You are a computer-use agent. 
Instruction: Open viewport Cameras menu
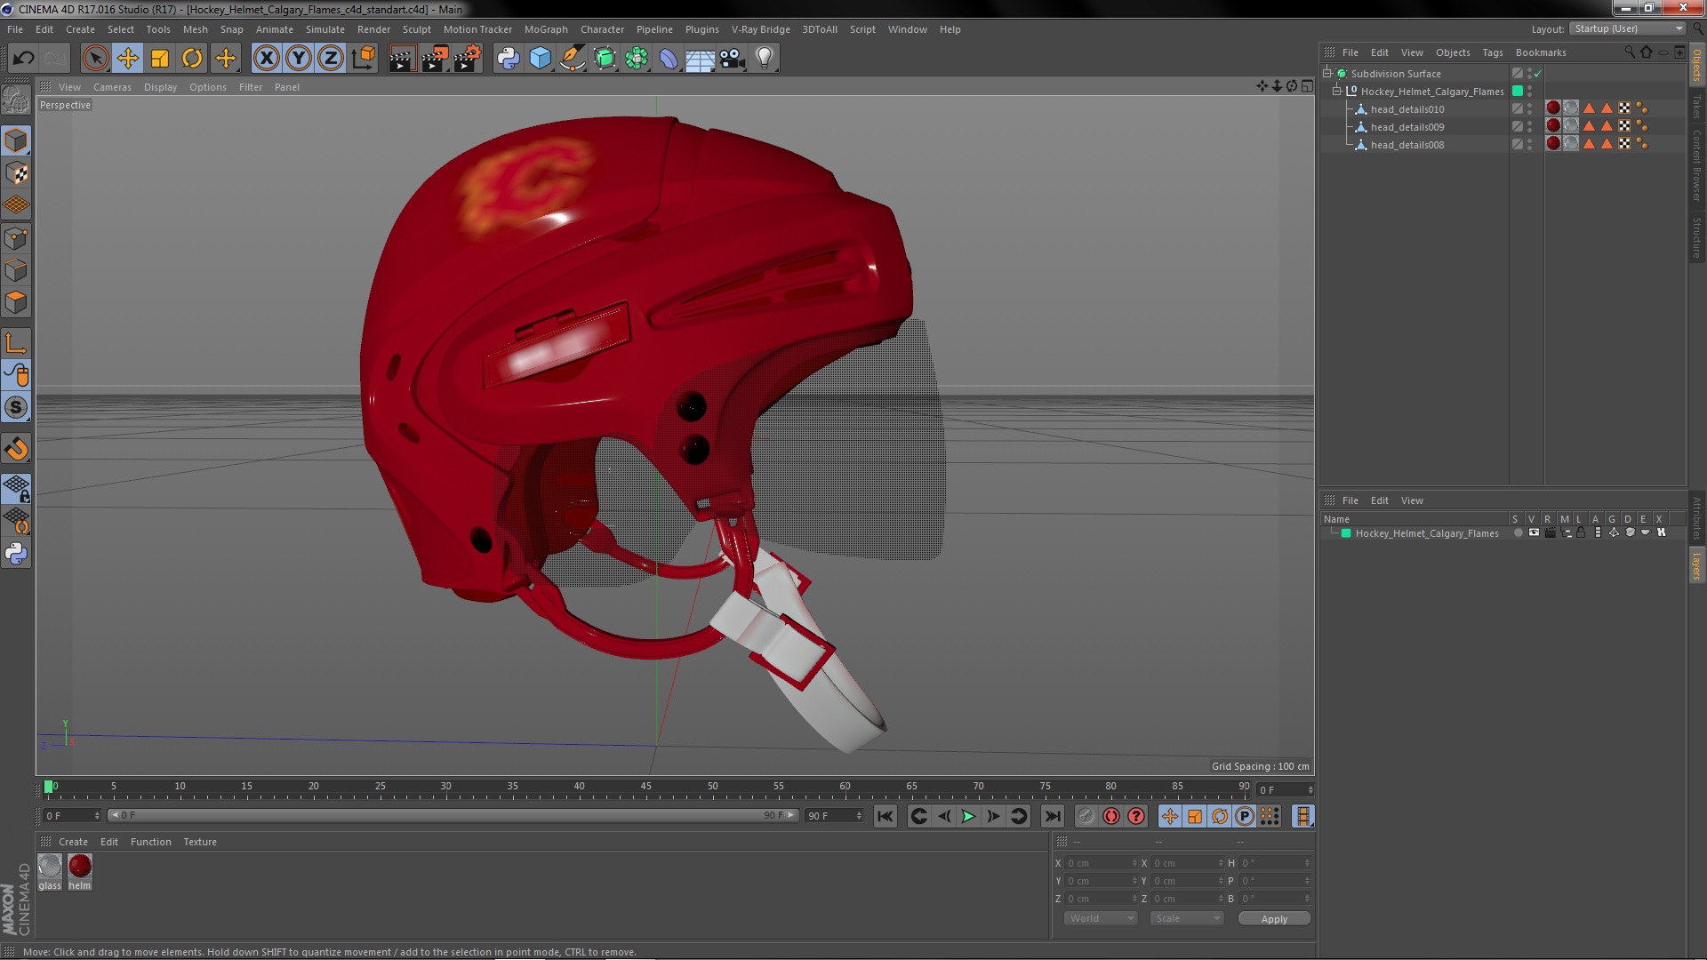tap(112, 87)
